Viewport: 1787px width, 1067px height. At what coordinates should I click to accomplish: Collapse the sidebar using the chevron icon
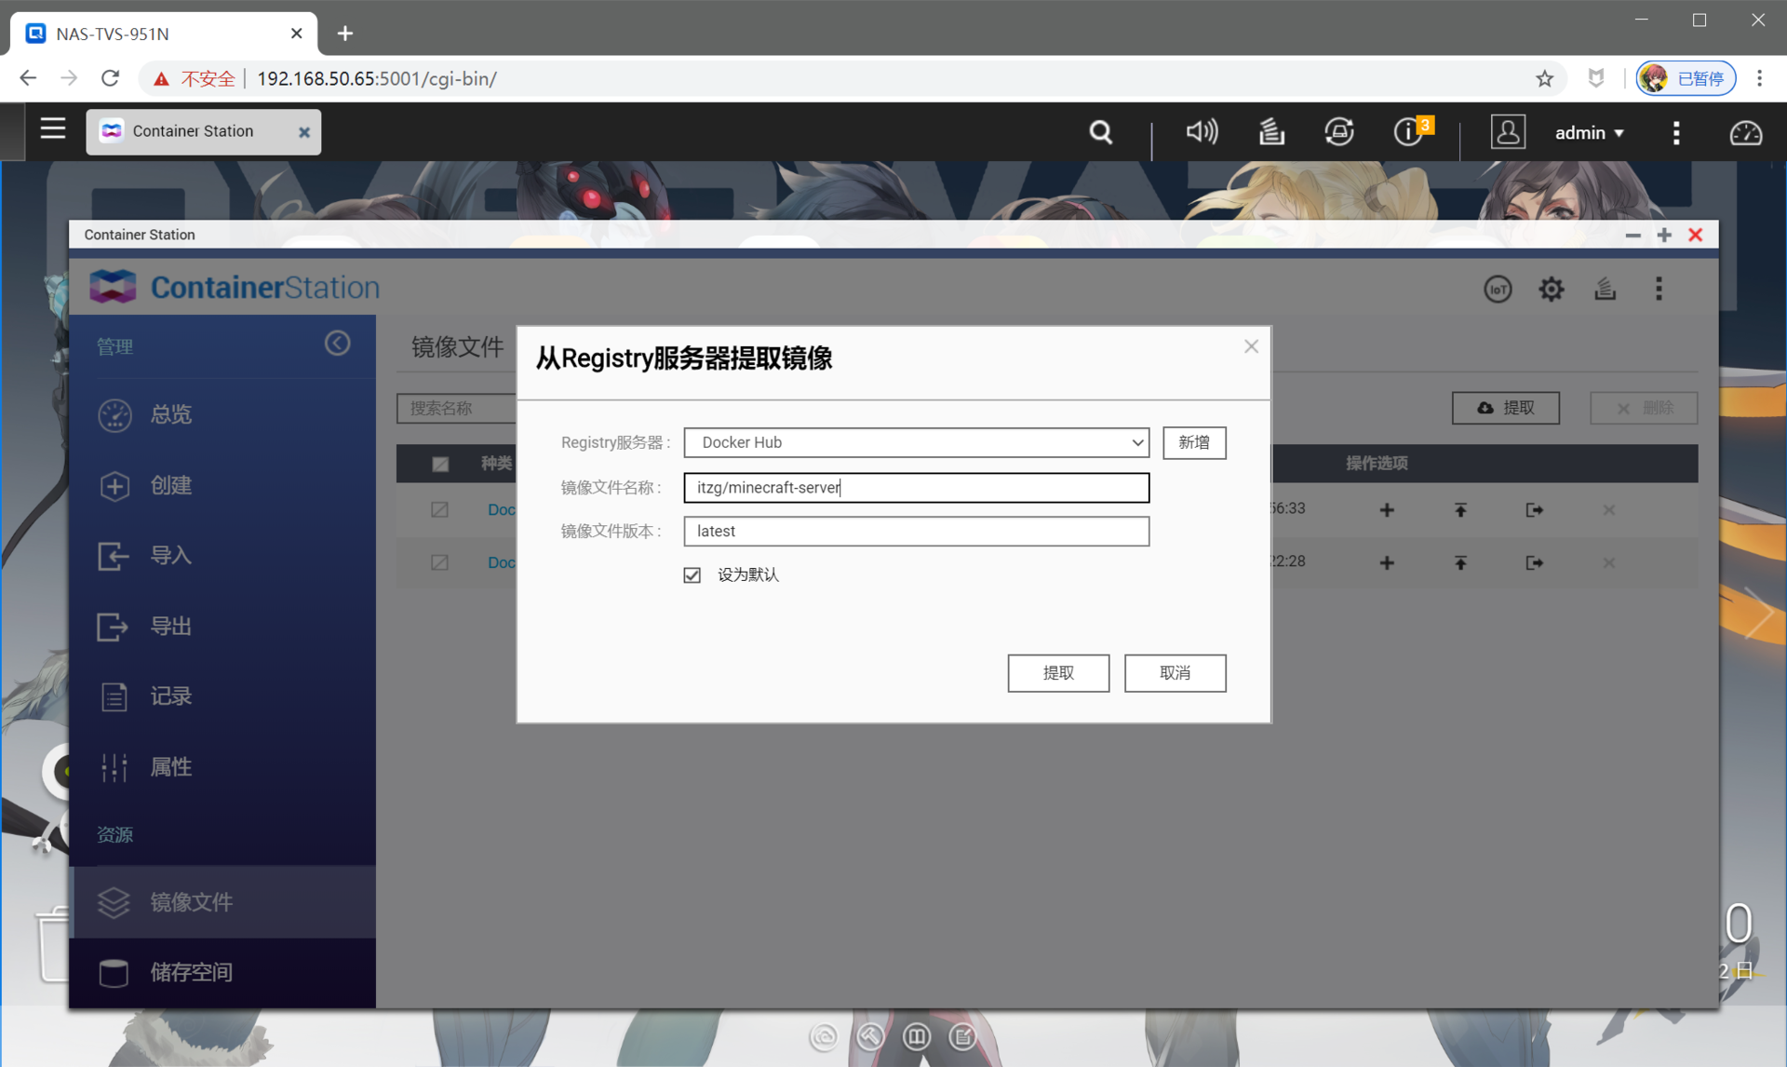click(337, 344)
